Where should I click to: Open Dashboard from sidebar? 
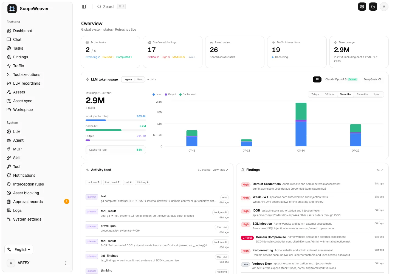tap(37, 31)
